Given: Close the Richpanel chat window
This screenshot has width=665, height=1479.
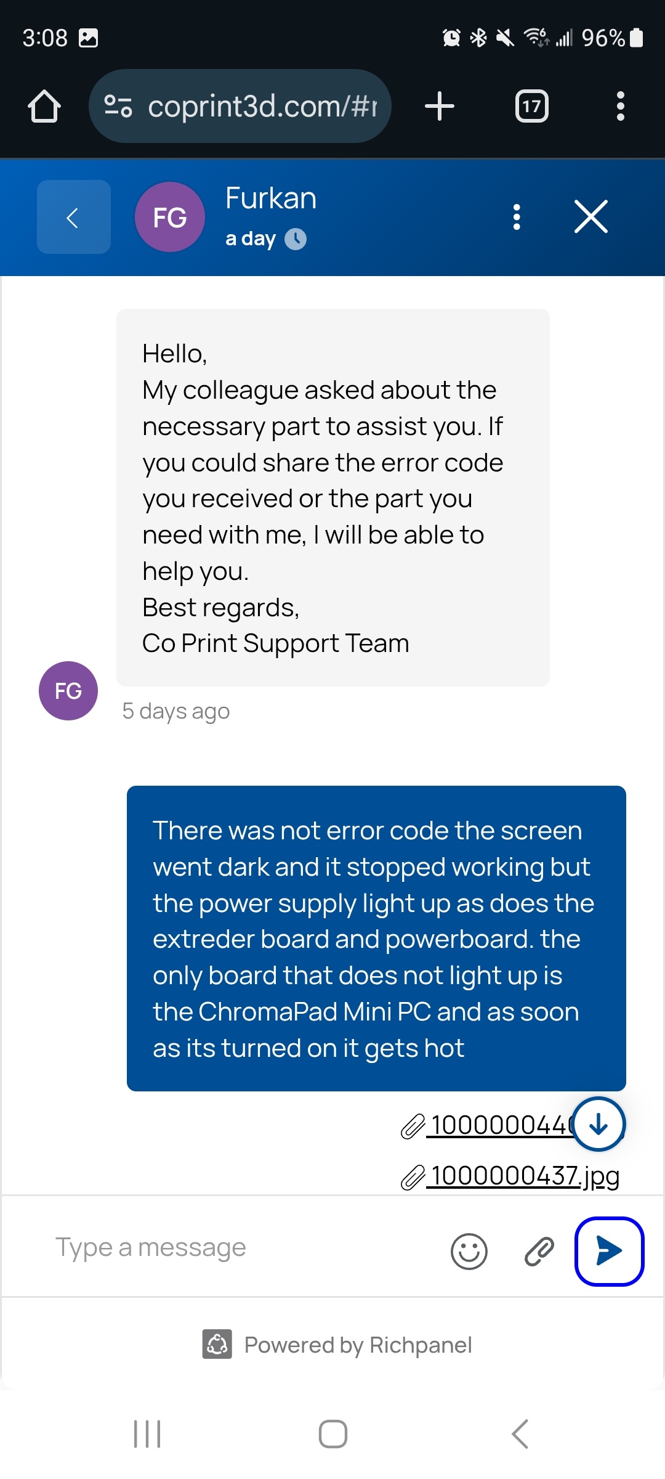Looking at the screenshot, I should 591,217.
